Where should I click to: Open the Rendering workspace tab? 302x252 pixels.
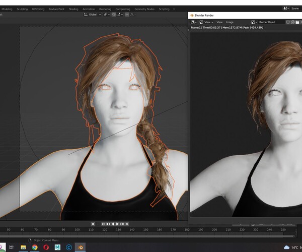(x=105, y=9)
